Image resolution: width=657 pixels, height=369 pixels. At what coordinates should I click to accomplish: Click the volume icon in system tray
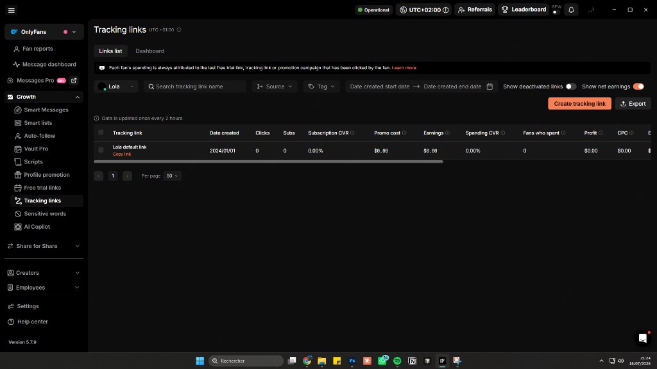tap(621, 361)
